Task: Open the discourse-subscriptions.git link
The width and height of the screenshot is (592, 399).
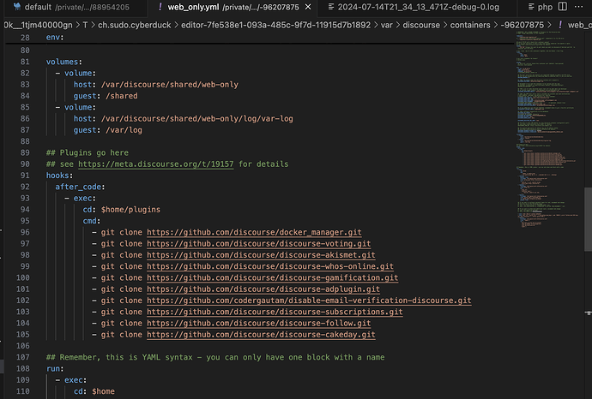Action: [x=275, y=312]
